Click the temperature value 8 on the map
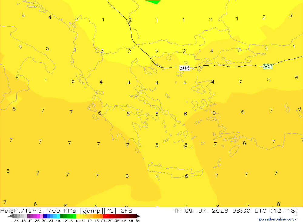303x222 pixels. 278,204
